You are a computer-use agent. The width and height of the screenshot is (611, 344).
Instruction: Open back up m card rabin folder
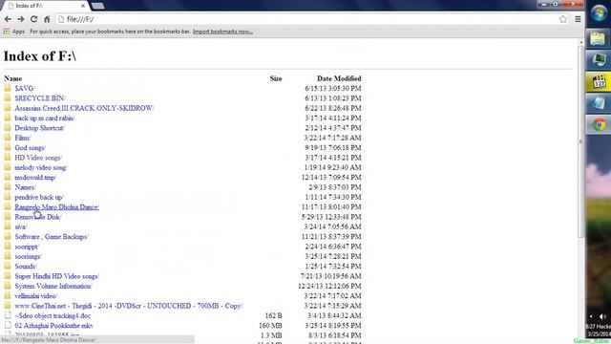45,118
